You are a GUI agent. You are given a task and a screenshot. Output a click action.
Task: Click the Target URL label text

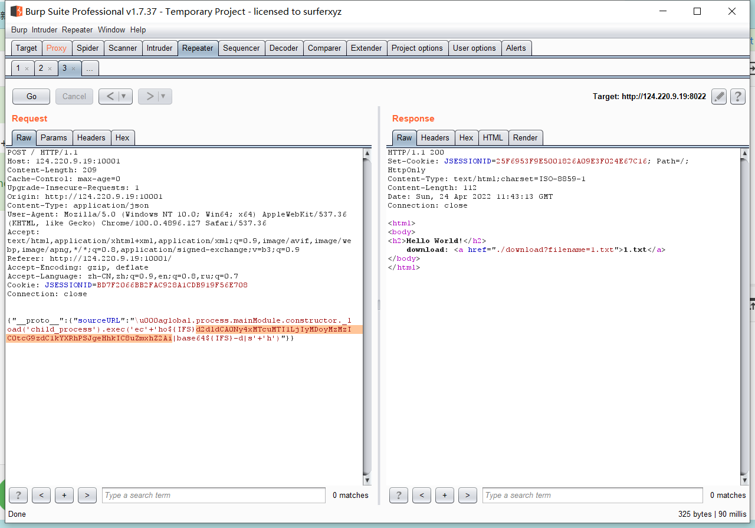pyautogui.click(x=649, y=96)
